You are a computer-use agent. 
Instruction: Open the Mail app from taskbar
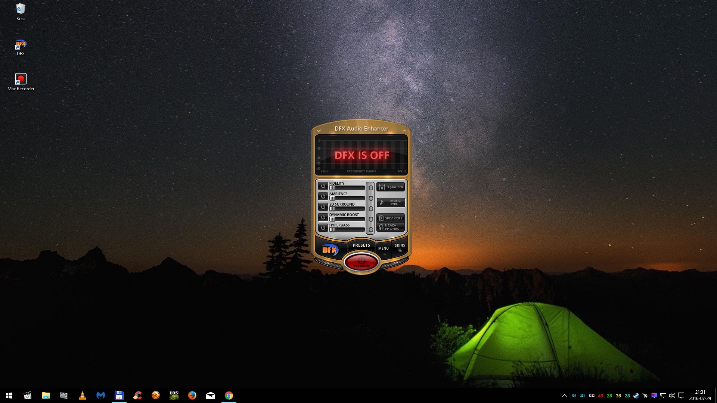coord(210,396)
